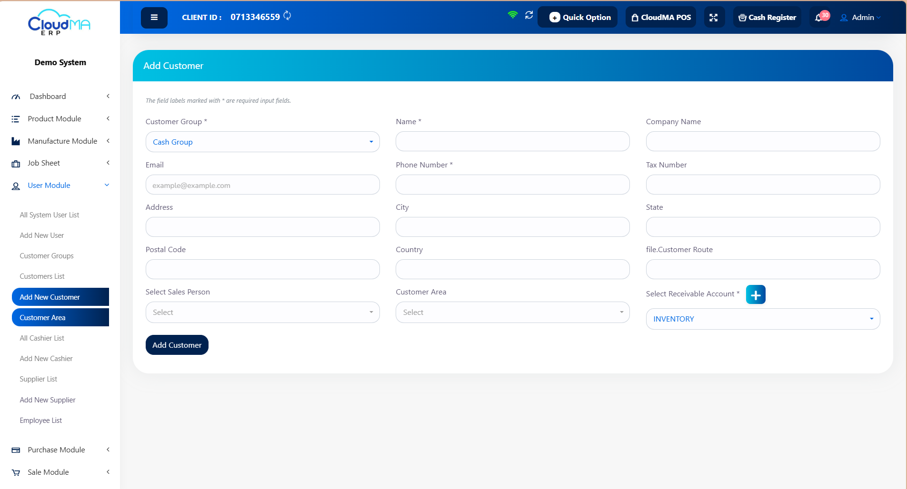Select Add New Customer menu item
The image size is (907, 489).
[x=60, y=297]
